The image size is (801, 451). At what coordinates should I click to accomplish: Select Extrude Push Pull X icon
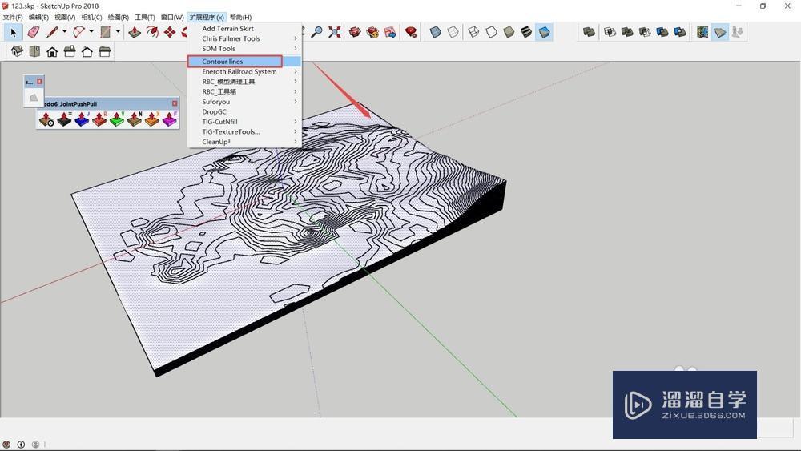151,119
